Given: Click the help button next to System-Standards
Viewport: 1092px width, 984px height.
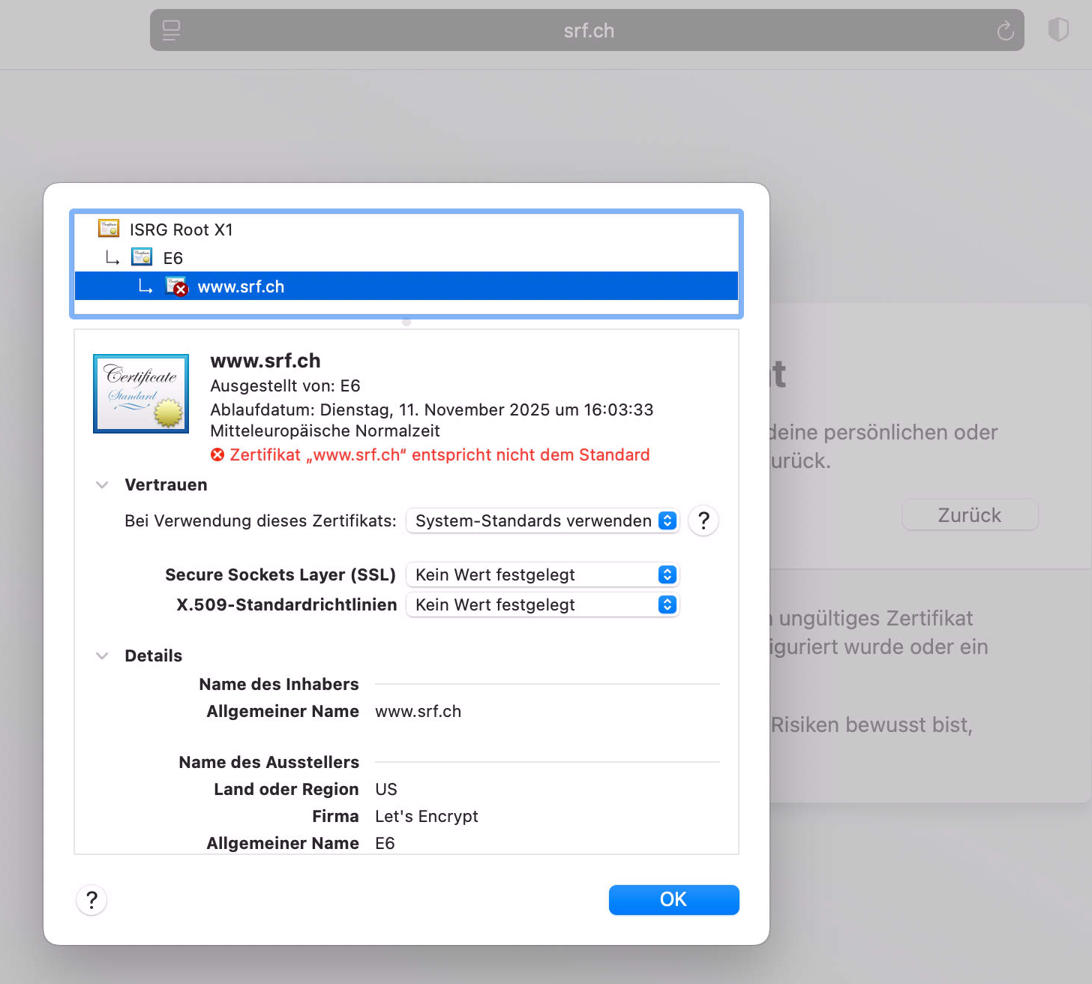Looking at the screenshot, I should 703,520.
